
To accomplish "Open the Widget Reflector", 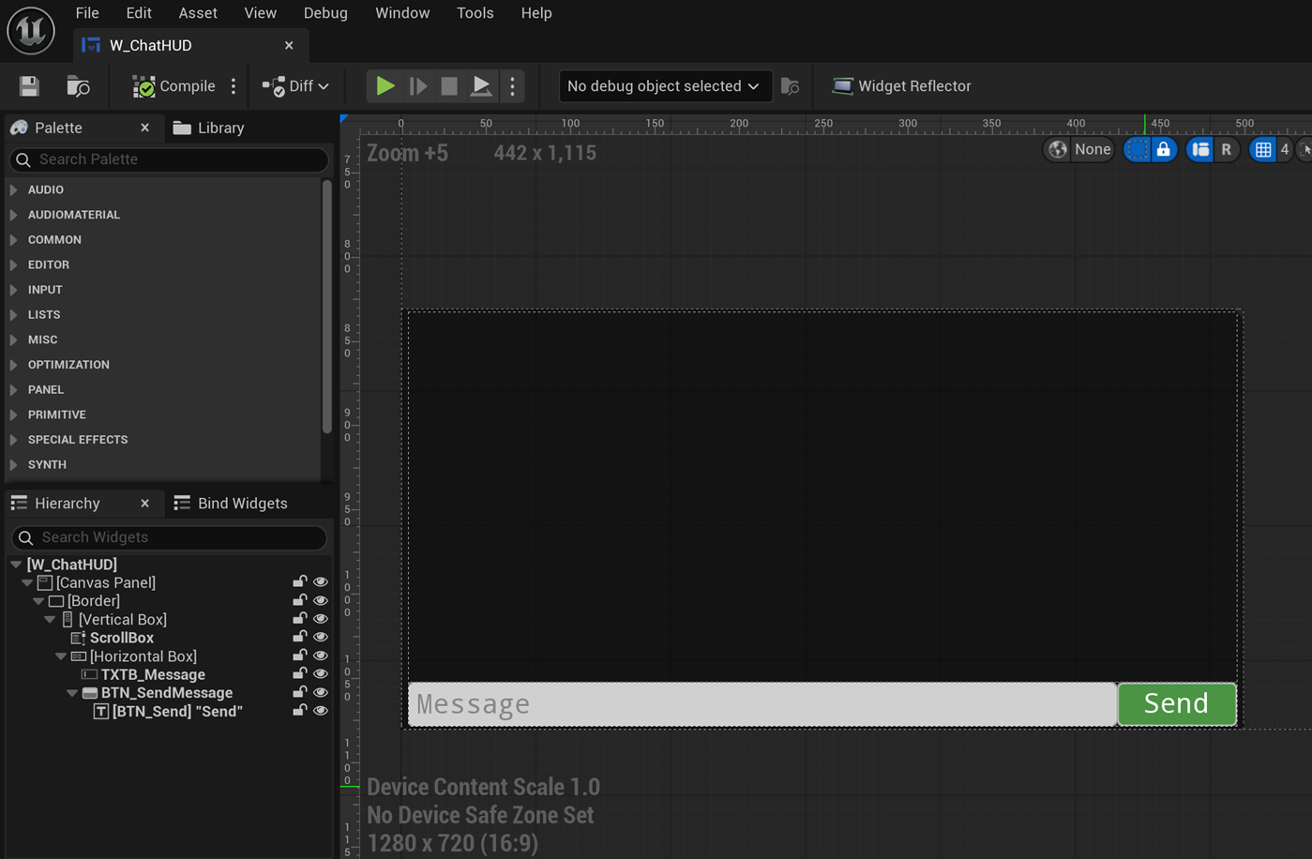I will (x=901, y=86).
